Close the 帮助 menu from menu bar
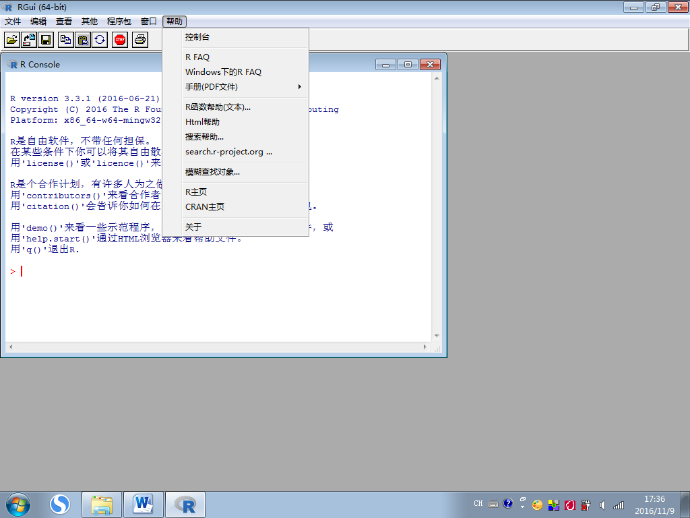The image size is (690, 518). pos(175,21)
